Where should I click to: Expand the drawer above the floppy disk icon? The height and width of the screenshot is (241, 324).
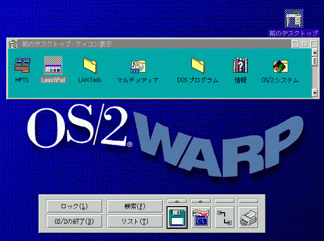pyautogui.click(x=177, y=201)
